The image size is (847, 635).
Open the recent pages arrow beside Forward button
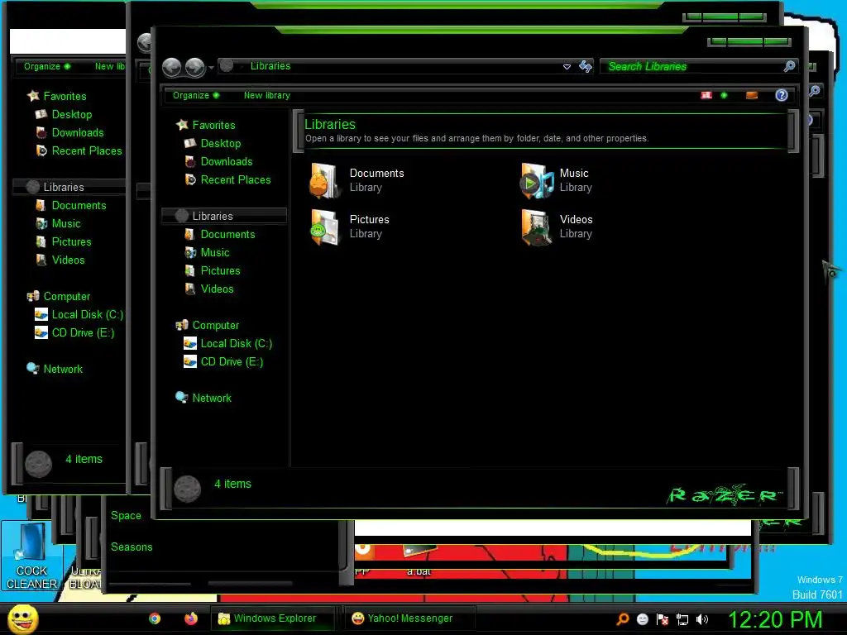click(211, 68)
